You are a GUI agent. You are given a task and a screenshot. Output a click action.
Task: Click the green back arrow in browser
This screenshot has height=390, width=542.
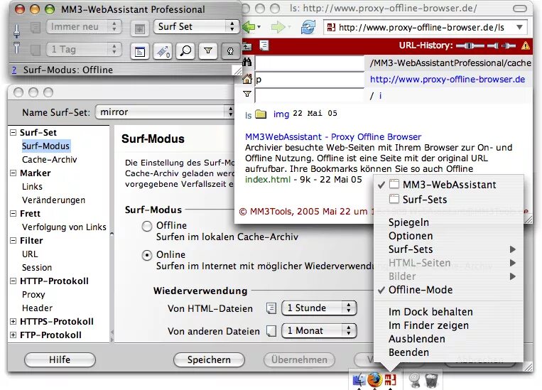coord(249,27)
